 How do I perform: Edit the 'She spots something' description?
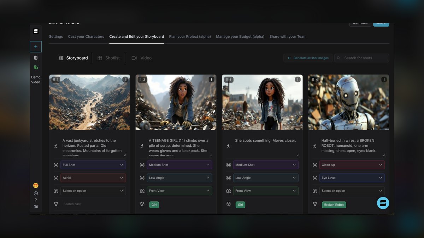[x=266, y=147]
